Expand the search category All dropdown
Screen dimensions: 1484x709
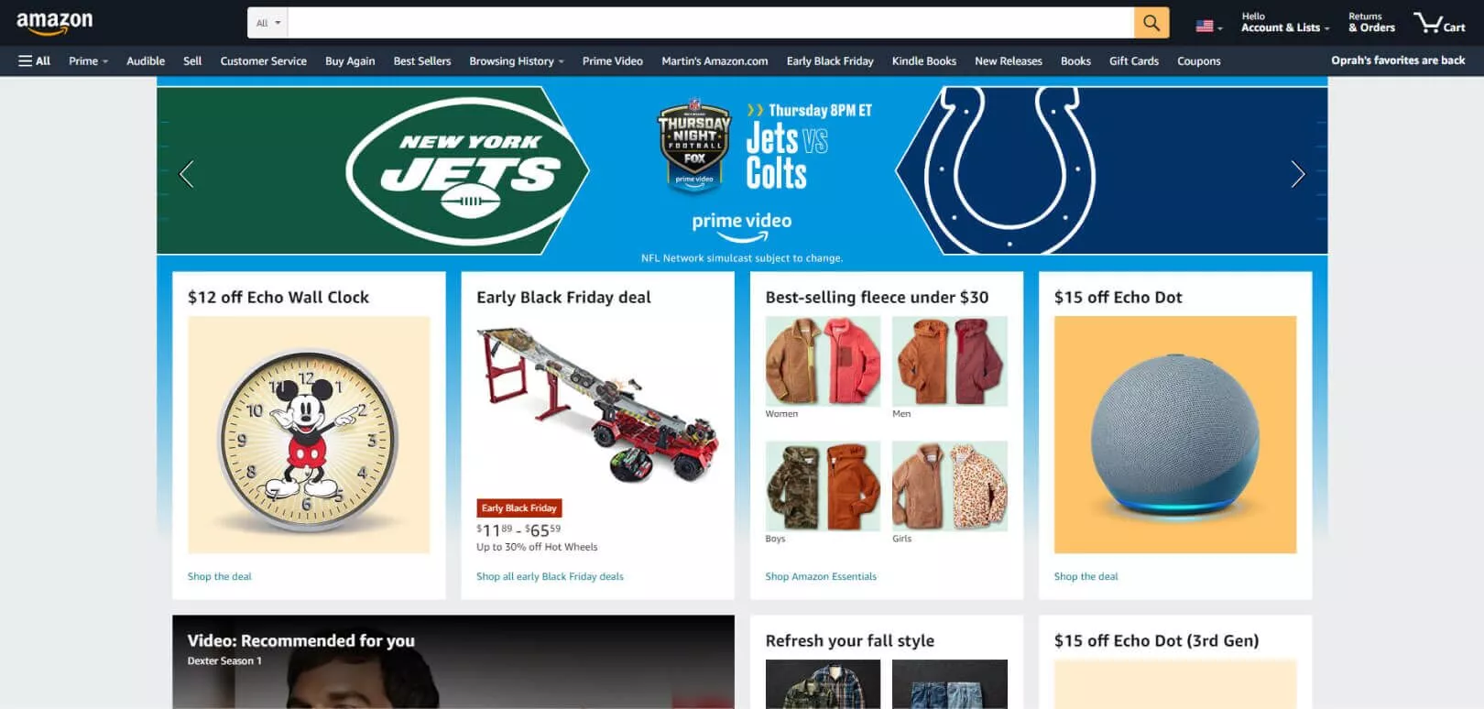[x=267, y=23]
